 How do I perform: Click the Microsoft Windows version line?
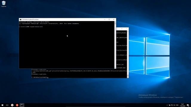[x=34, y=22]
